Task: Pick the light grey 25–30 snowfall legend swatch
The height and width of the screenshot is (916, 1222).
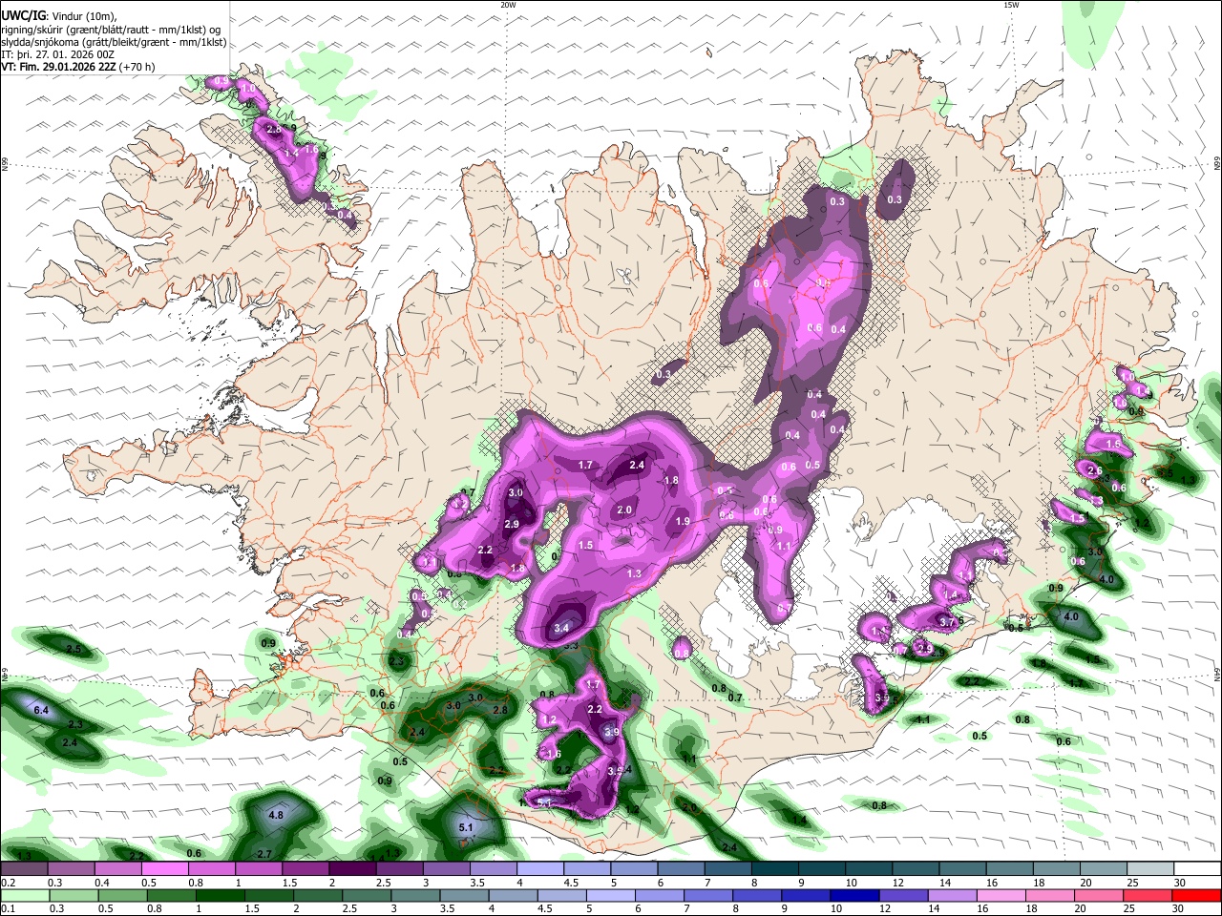Action: (x=1151, y=869)
